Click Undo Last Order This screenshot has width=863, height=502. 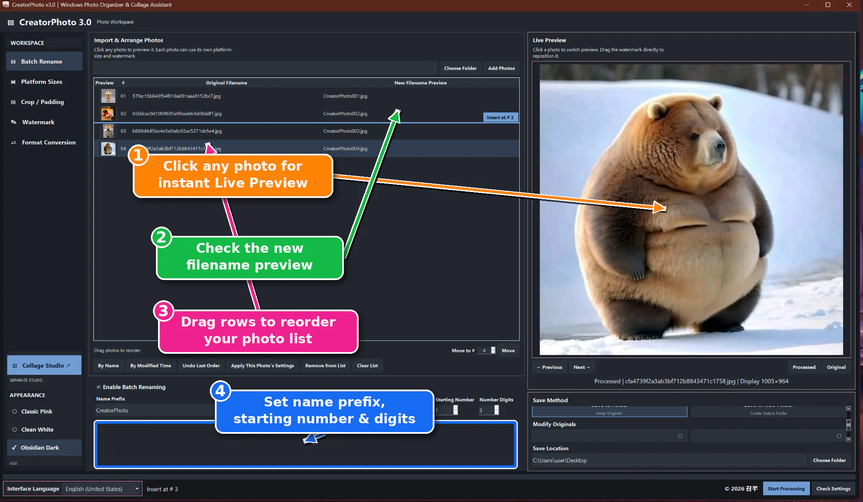201,366
